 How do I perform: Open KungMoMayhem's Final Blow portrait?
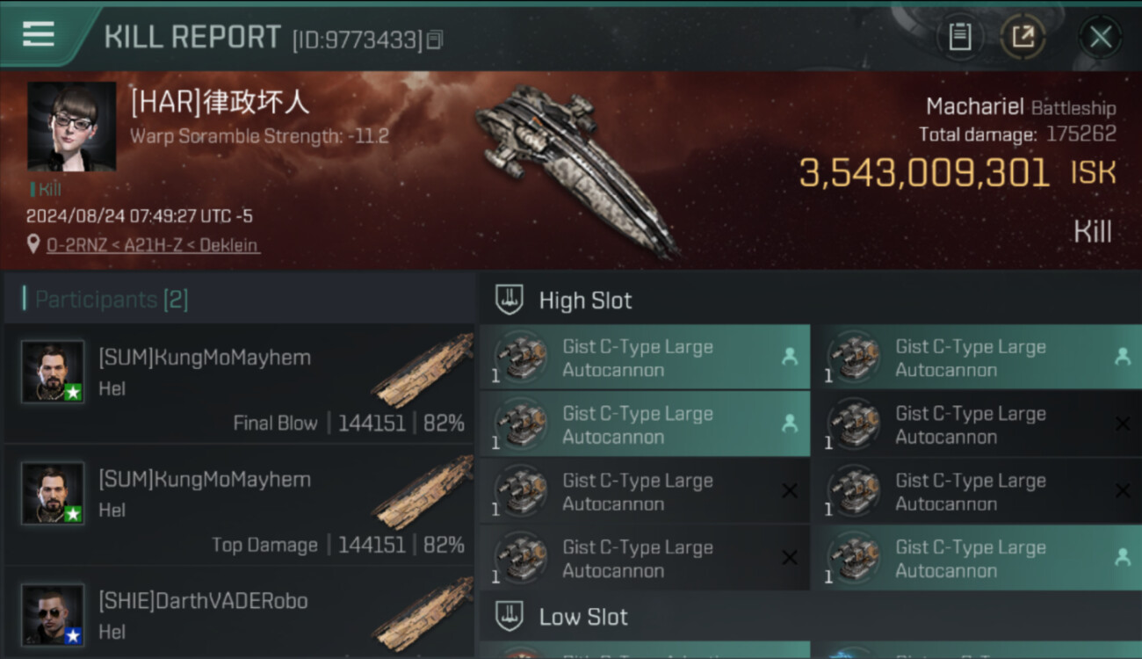(x=53, y=372)
